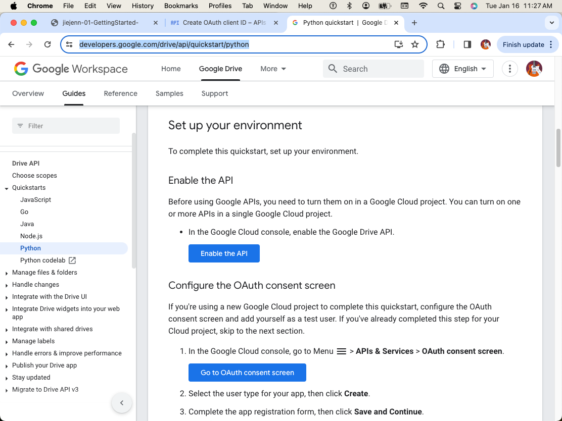Open the macOS Control Center icon
Screen dimensions: 562x421
457,6
